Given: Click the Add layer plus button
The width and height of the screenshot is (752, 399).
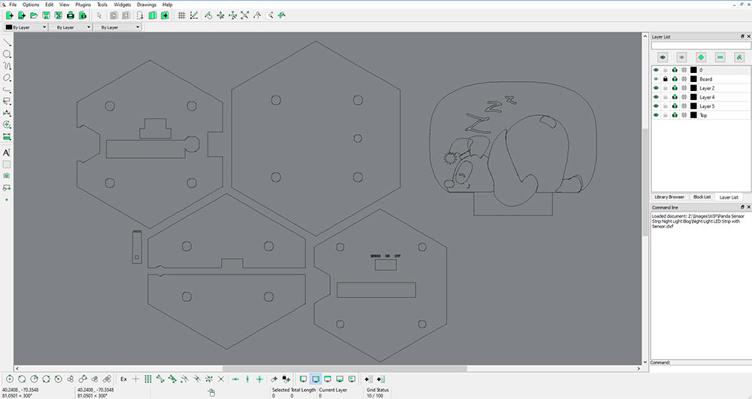Looking at the screenshot, I should click(x=701, y=58).
